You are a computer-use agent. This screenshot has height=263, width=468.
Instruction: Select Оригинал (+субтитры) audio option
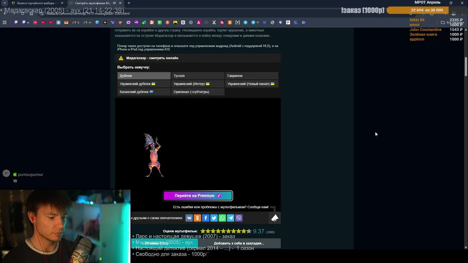197,92
